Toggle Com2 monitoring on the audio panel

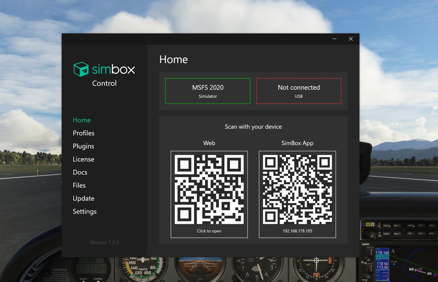[x=386, y=234]
